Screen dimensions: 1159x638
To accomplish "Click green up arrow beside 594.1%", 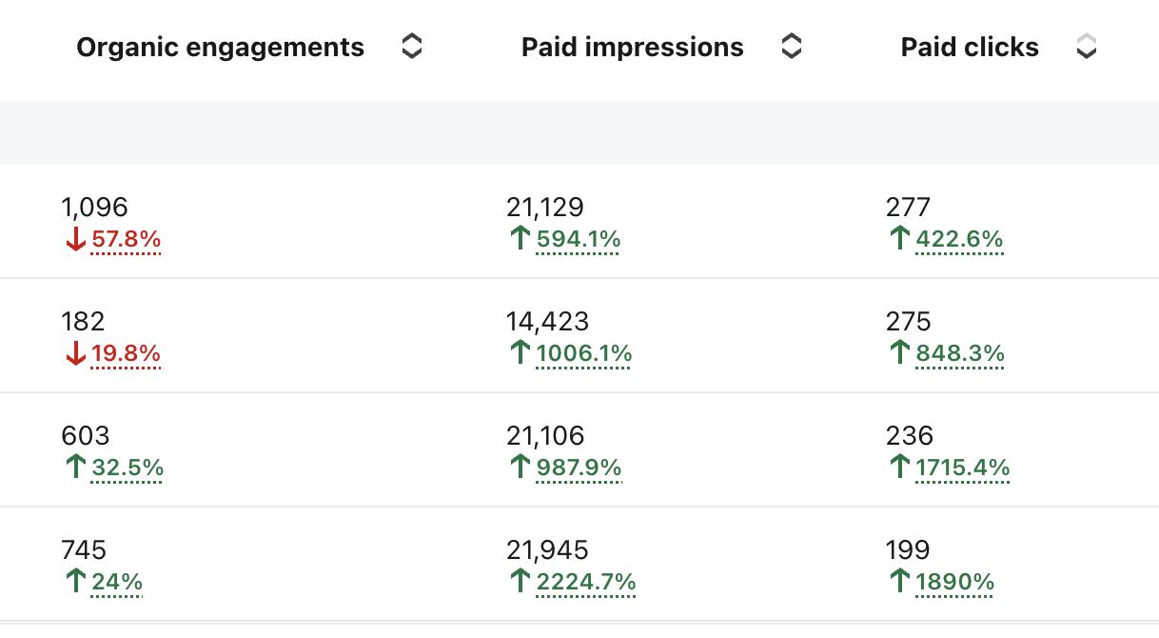I will click(521, 239).
